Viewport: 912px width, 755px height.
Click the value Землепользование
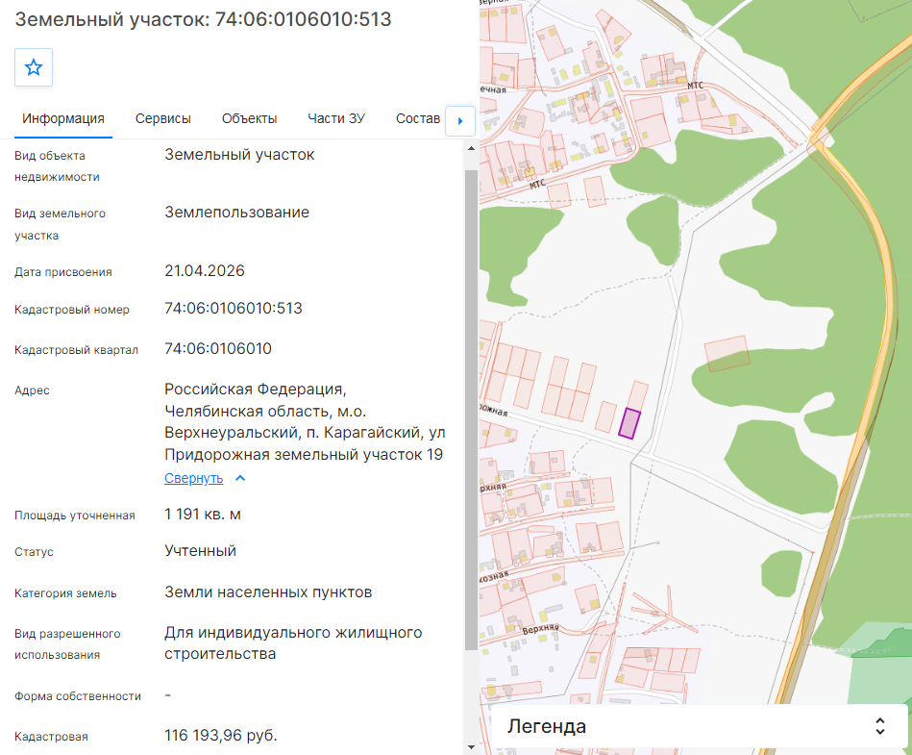(236, 213)
